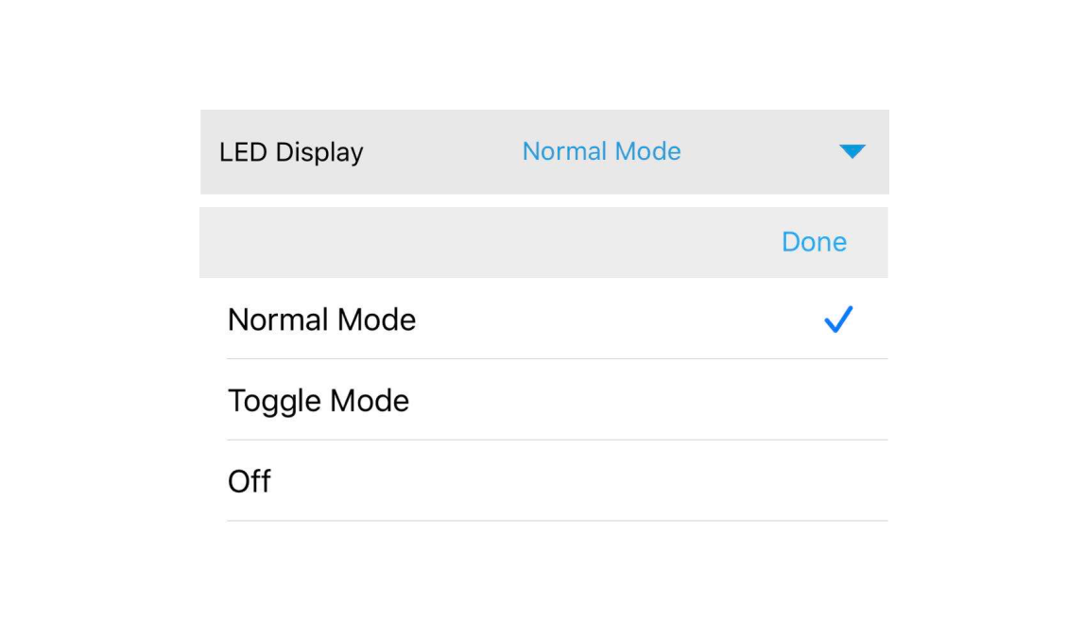Screen dimensions: 1084x639
Task: Choose Toggle Mode from the list
Action: pos(318,401)
